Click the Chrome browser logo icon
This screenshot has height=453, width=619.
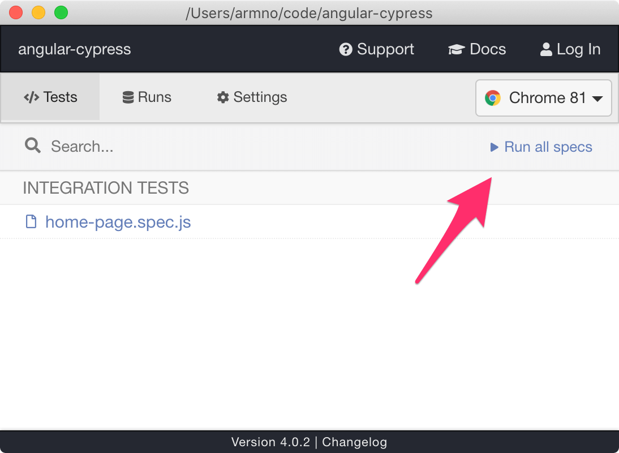[x=493, y=98]
